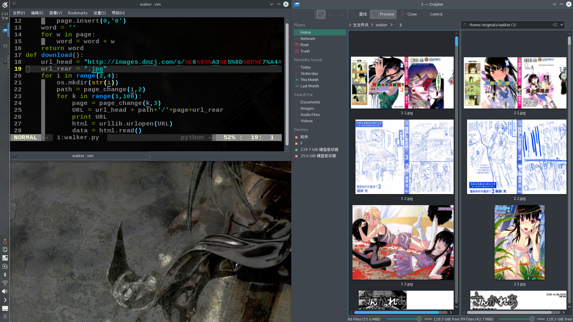Viewport: 573px width, 322px height.
Task: Adjust left pane zoom slider
Action: (x=419, y=319)
